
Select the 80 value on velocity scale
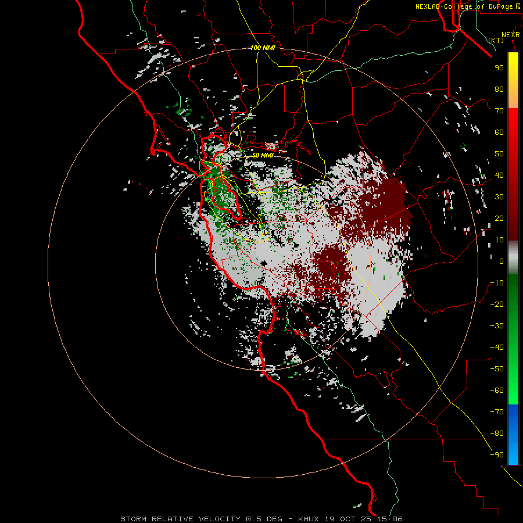(499, 89)
